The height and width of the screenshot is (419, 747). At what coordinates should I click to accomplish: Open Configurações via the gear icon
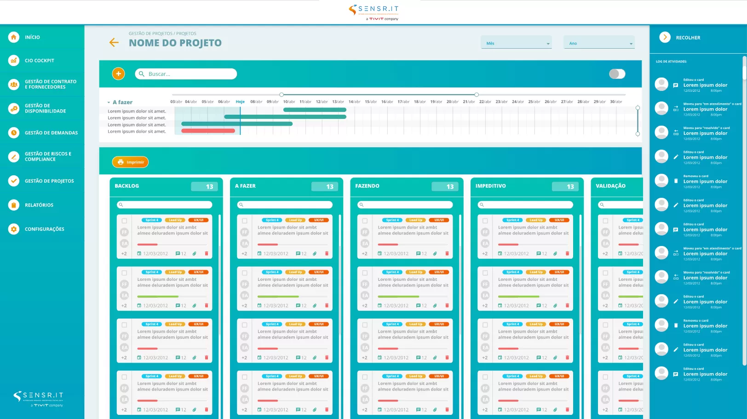coord(13,229)
